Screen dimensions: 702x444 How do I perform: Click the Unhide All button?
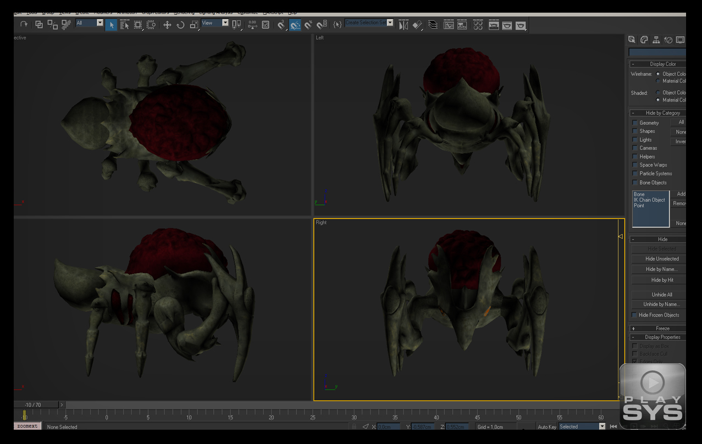click(x=662, y=295)
